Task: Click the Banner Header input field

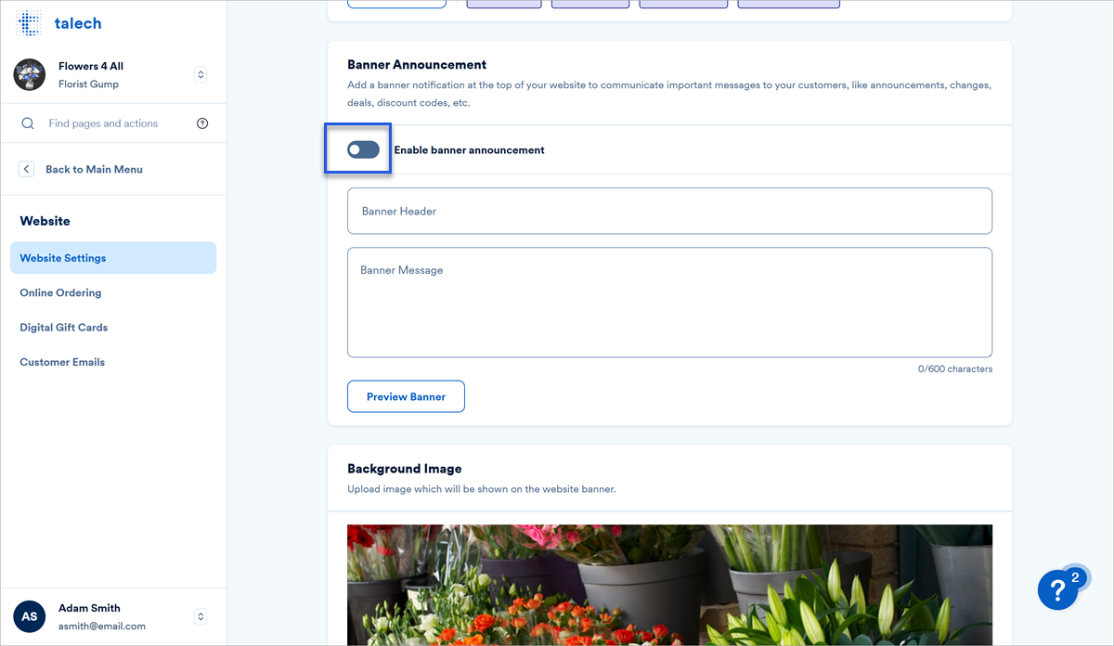Action: click(668, 211)
